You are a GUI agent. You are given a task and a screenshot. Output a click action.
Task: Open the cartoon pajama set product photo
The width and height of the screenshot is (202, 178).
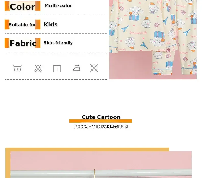[x=153, y=40]
